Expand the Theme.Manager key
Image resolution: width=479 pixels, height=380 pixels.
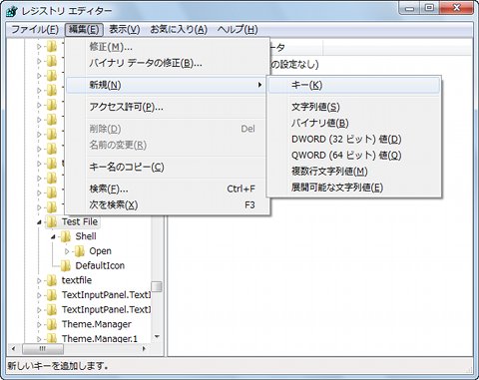tap(39, 324)
